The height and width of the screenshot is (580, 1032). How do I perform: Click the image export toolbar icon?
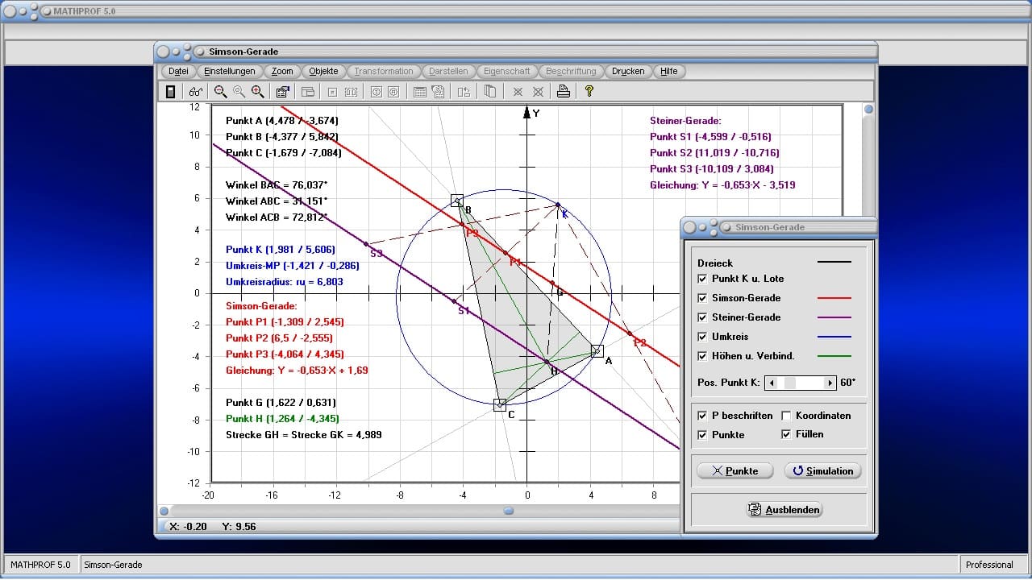pos(438,92)
